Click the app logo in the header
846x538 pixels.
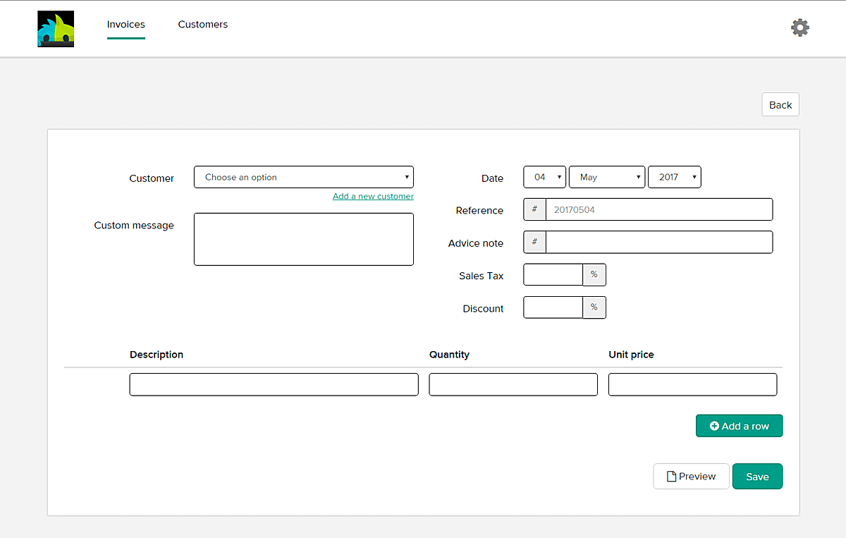point(56,29)
